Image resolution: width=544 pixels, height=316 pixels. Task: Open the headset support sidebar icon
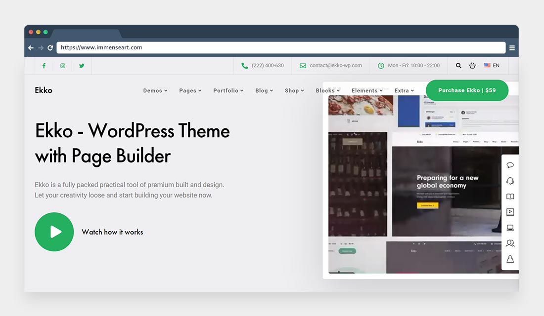coord(510,181)
